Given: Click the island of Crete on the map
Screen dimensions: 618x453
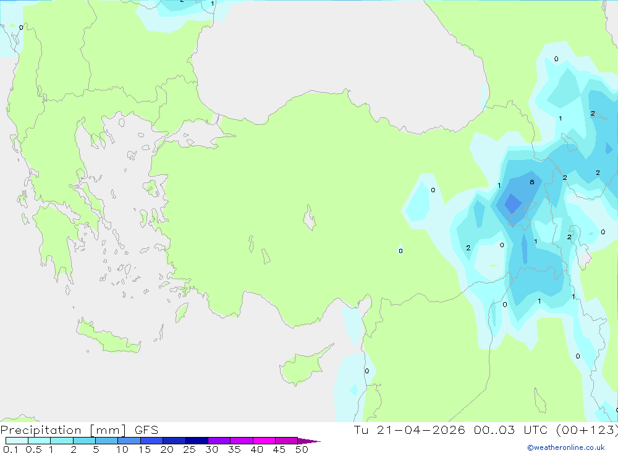Looking at the screenshot, I should pyautogui.click(x=108, y=336).
